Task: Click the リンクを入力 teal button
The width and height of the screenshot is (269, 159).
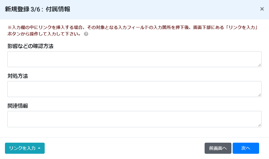Action: (x=25, y=148)
